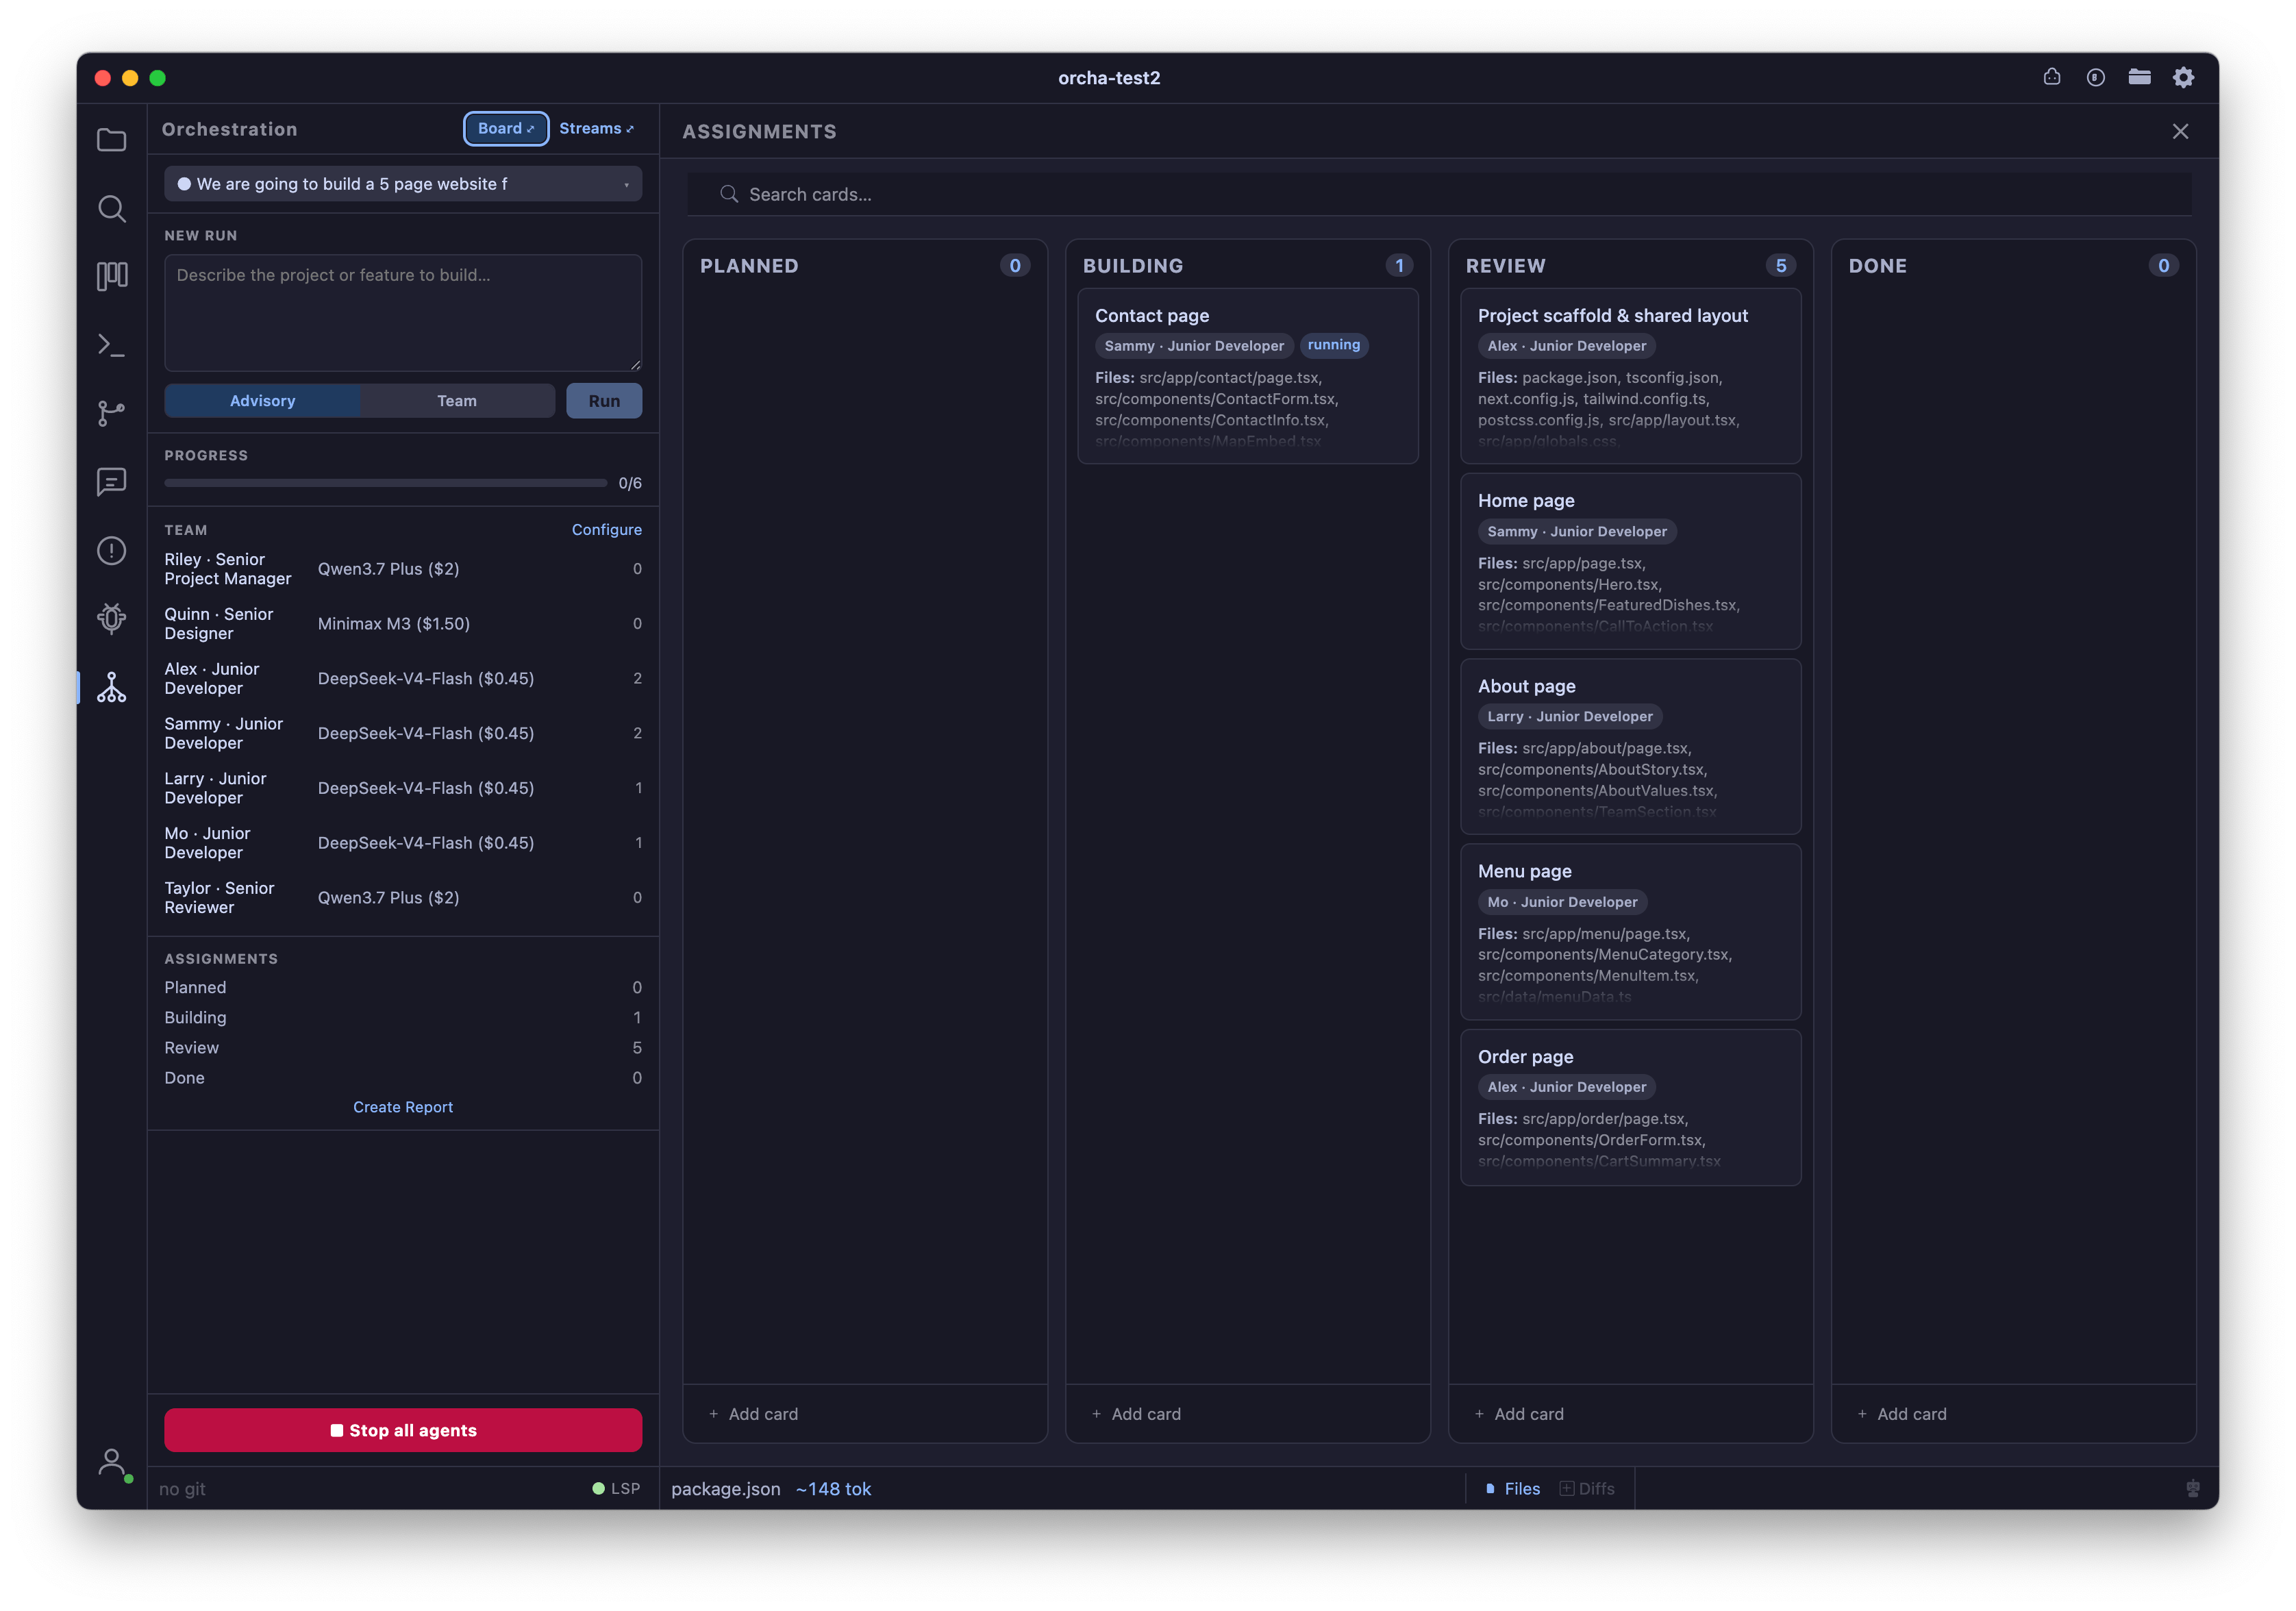Screen dimensions: 2296x1611
Task: Open the debug bug icon in sidebar
Action: click(x=111, y=619)
